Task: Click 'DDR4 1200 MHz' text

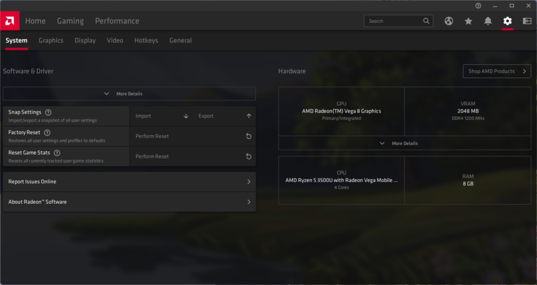Action: pyautogui.click(x=468, y=118)
